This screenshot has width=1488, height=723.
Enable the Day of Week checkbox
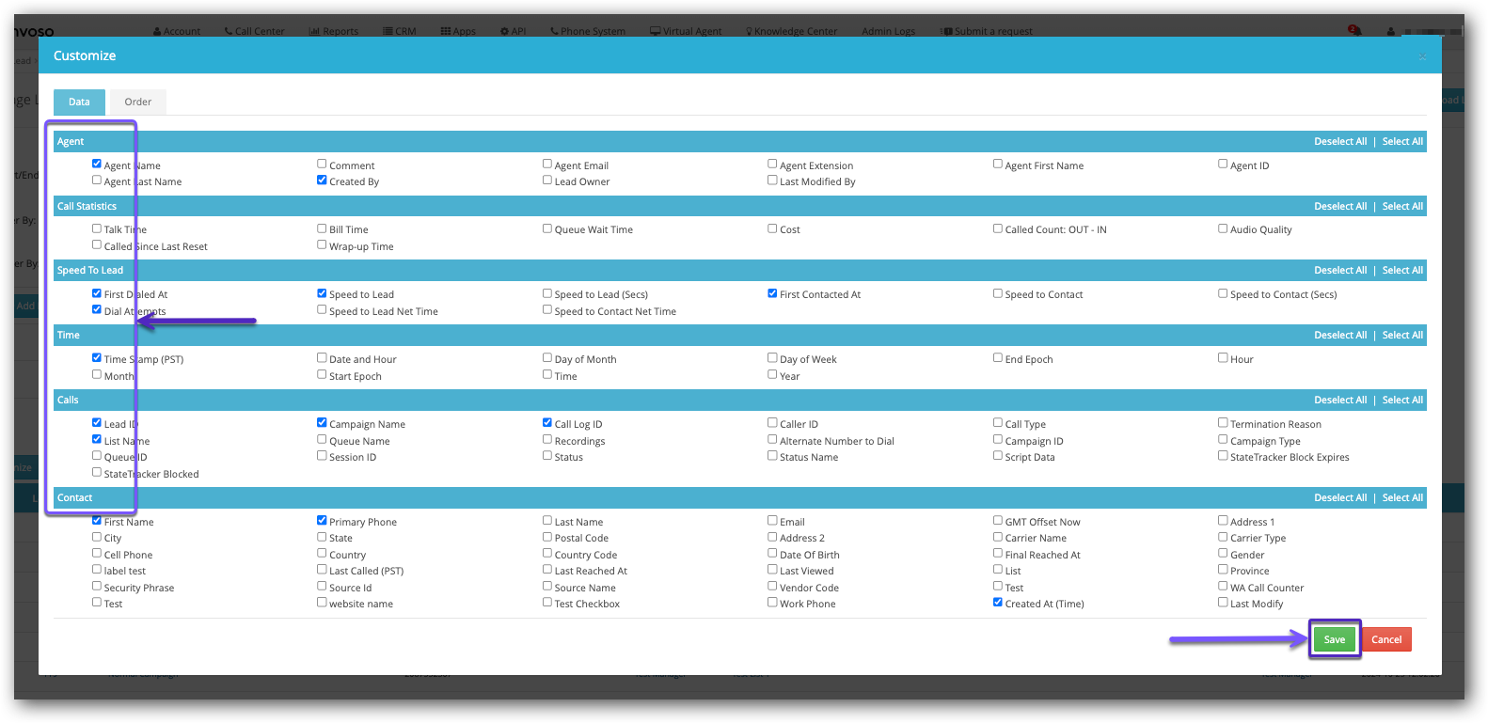[x=772, y=357]
